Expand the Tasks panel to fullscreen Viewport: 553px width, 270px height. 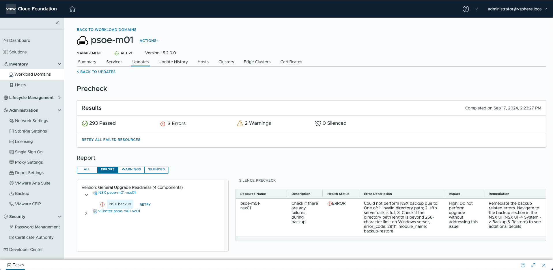tap(533, 265)
